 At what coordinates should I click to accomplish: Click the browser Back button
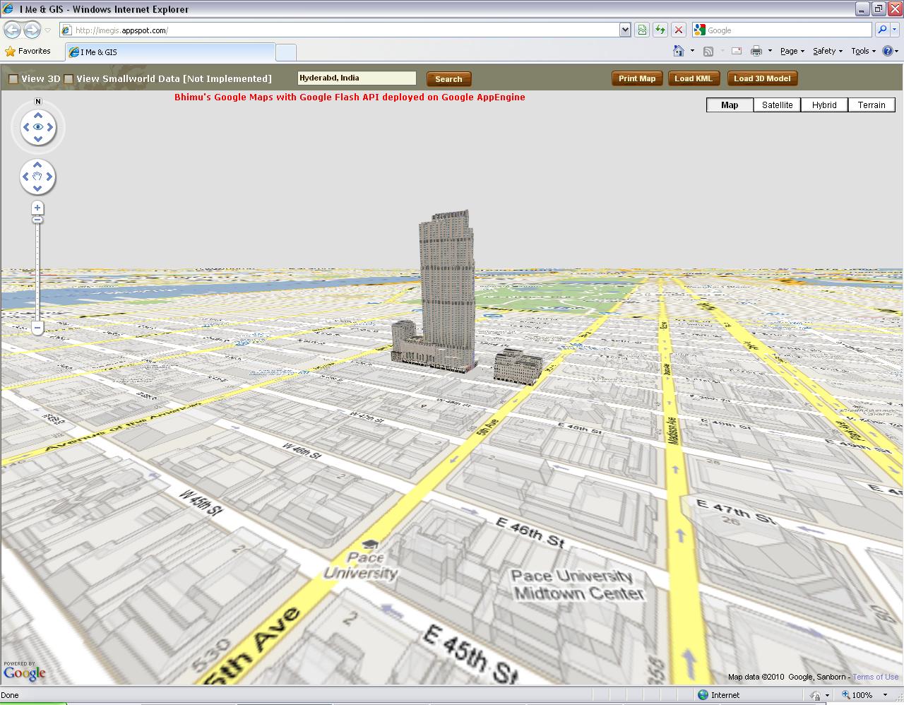[13, 30]
